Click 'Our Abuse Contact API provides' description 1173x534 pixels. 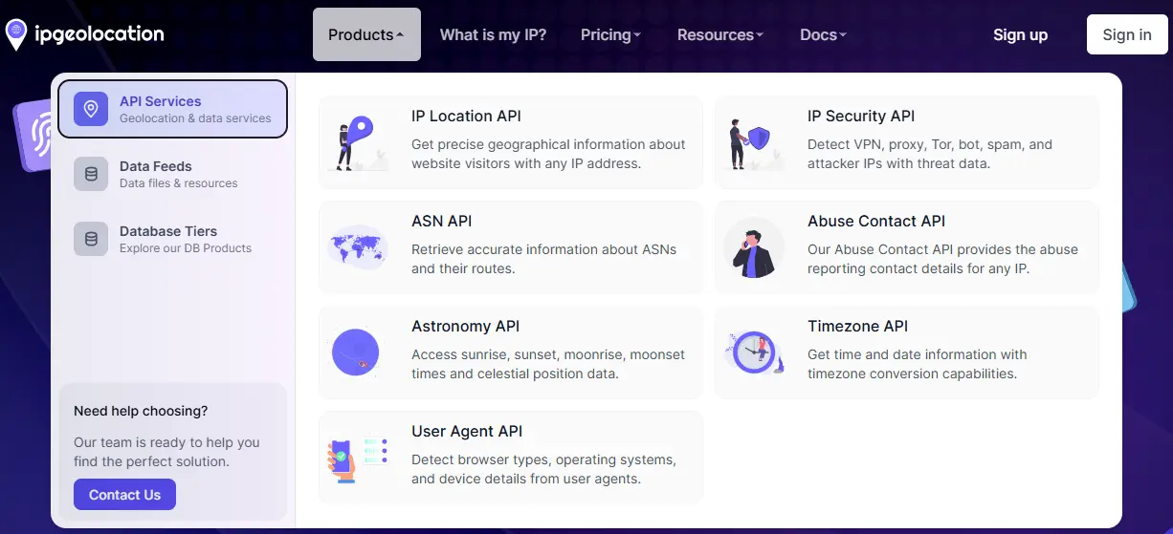point(942,259)
